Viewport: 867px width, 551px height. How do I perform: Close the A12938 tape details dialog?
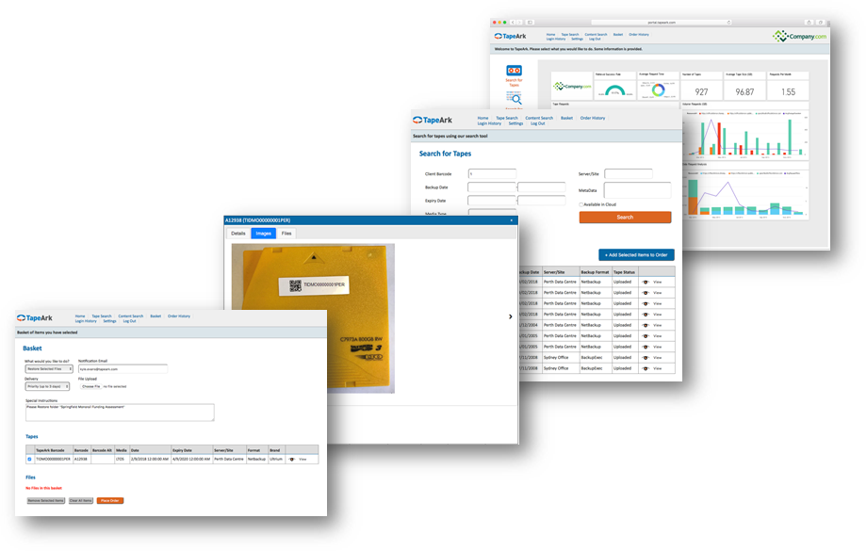[512, 220]
